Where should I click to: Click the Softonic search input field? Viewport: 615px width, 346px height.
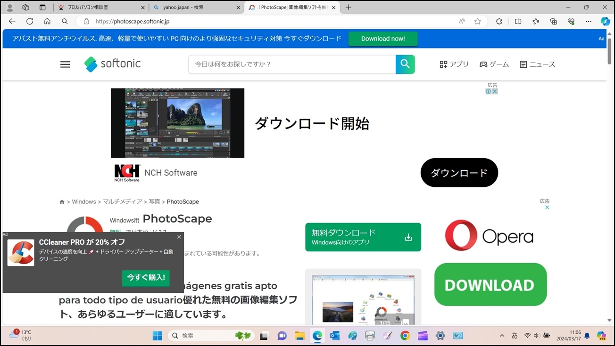[x=292, y=64]
